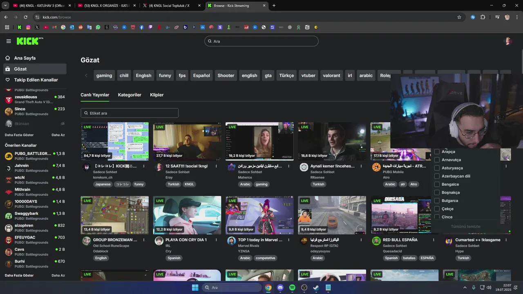Image resolution: width=523 pixels, height=294 pixels.
Task: Open options menu for Maherco stream
Action: coord(288,166)
